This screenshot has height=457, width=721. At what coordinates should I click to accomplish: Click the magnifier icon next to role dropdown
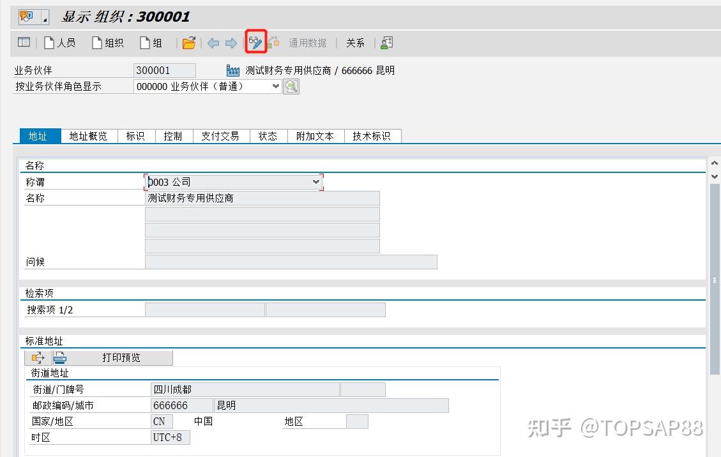click(291, 86)
